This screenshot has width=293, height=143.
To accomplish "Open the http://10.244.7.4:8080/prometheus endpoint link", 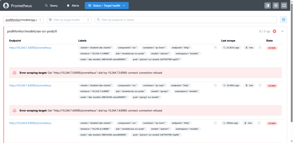I will point(30,85).
